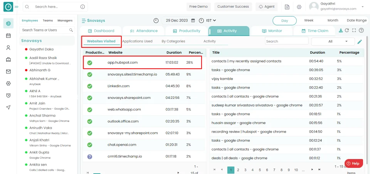Select the Week view toggle
Screen dimensions: 370x174
(309, 20)
